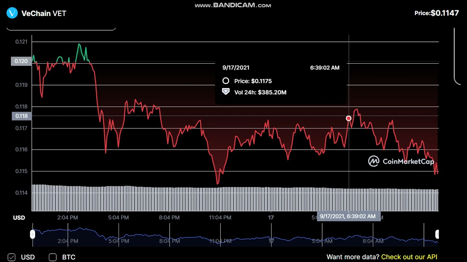
Task: Click the red data point marker on chart
Action: (349, 118)
